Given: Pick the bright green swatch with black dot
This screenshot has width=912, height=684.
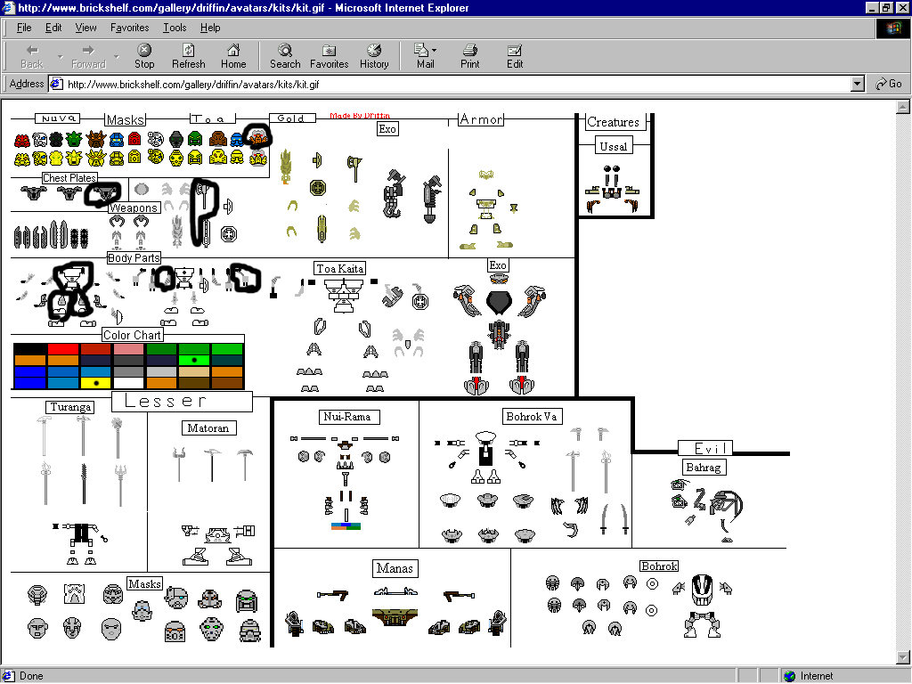Looking at the screenshot, I should [194, 360].
